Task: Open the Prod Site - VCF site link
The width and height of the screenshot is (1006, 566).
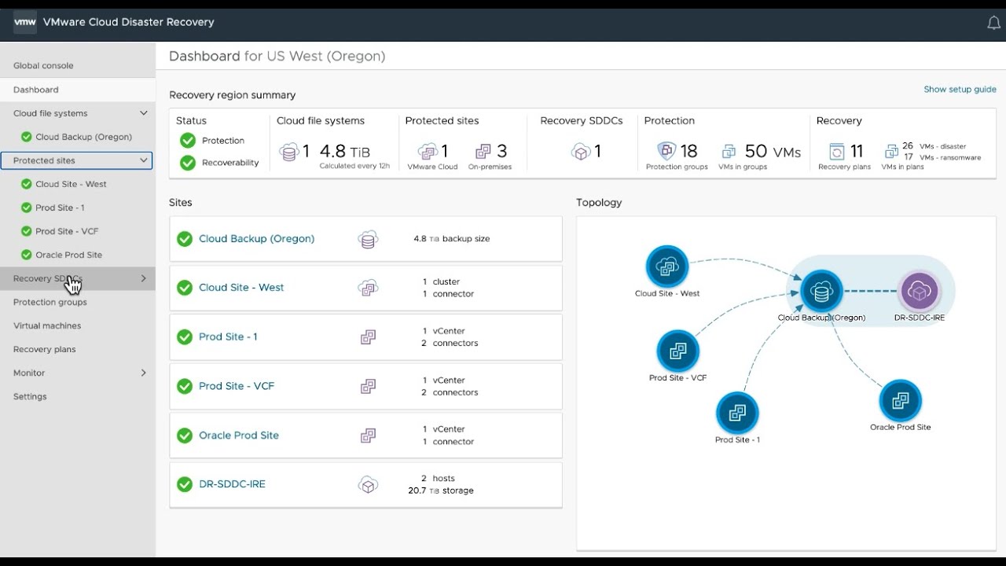Action: pyautogui.click(x=237, y=386)
